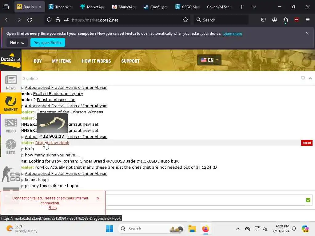Open the SUPPORT menu item
315x236 pixels.
(x=130, y=61)
